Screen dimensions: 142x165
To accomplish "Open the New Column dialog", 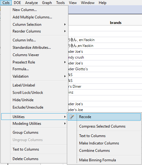I will tap(25, 10).
